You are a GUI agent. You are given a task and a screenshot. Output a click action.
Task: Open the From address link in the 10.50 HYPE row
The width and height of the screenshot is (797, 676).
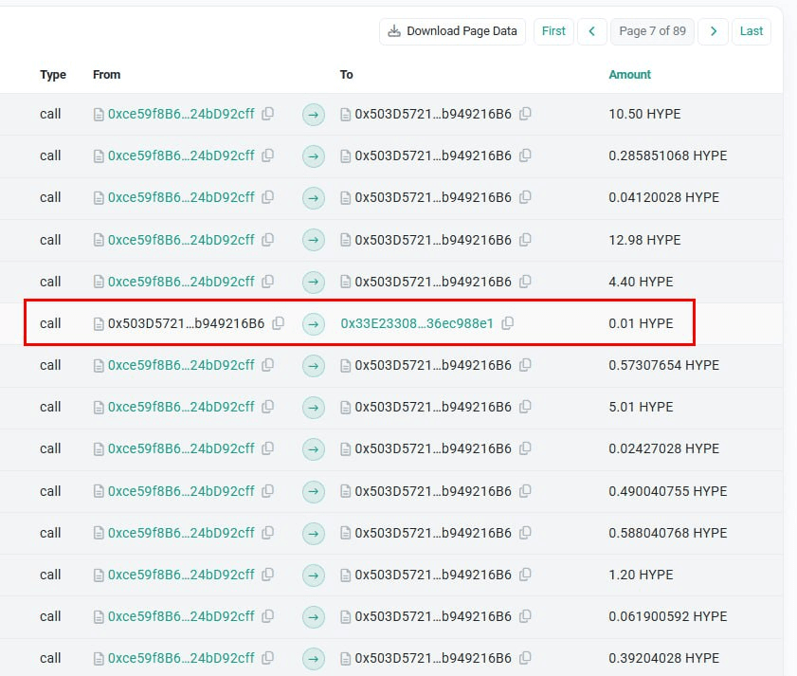181,114
